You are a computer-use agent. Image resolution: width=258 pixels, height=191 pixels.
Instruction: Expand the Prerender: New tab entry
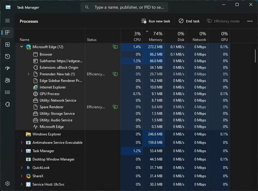click(29, 74)
